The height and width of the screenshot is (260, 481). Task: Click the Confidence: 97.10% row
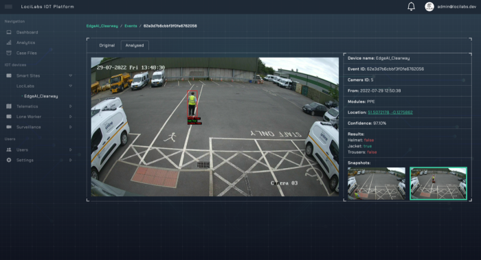[407, 123]
